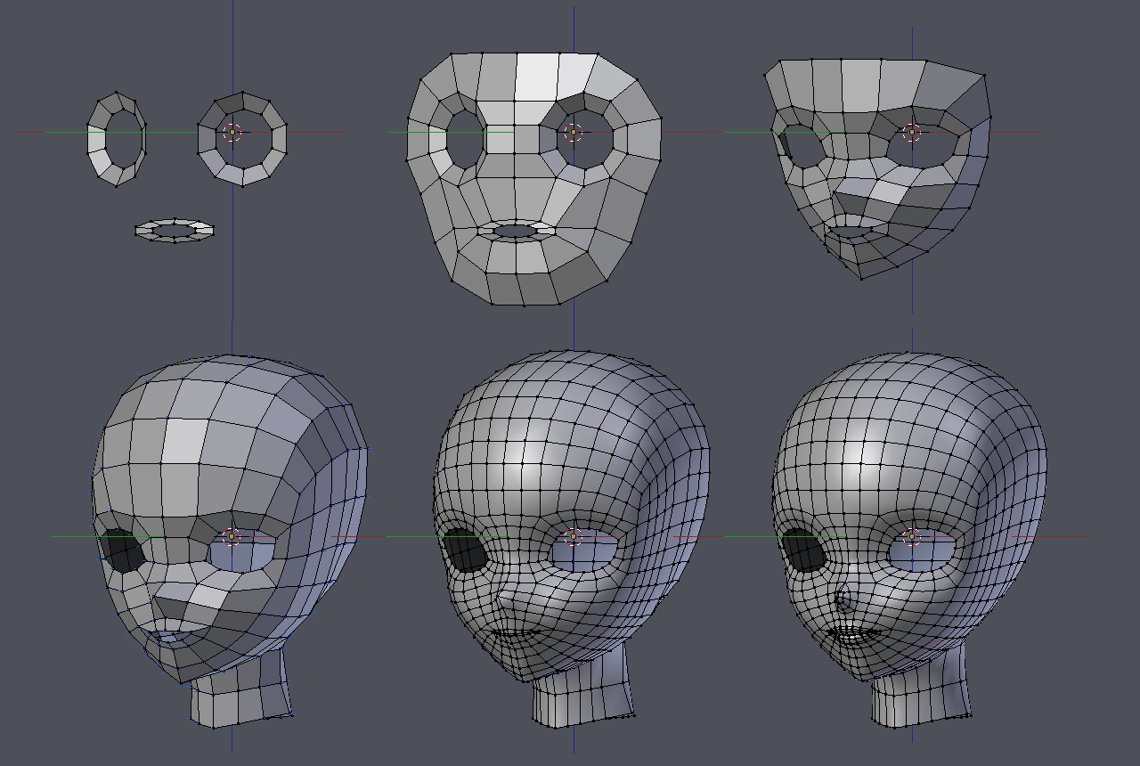This screenshot has width=1140, height=766.
Task: Click the 3D cursor inside the standalone eye ring
Action: click(232, 133)
